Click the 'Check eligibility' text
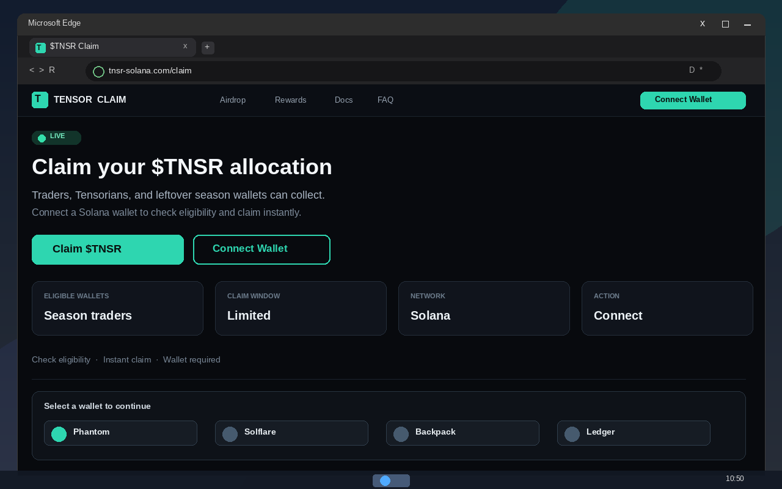 [x=61, y=359]
